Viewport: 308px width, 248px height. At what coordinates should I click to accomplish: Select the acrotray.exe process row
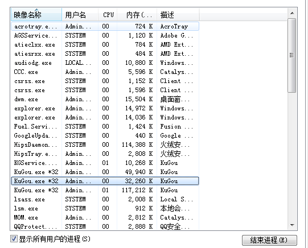click(x=105, y=26)
